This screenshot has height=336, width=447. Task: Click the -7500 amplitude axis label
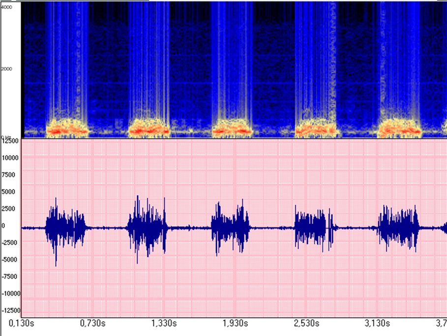click(10, 276)
